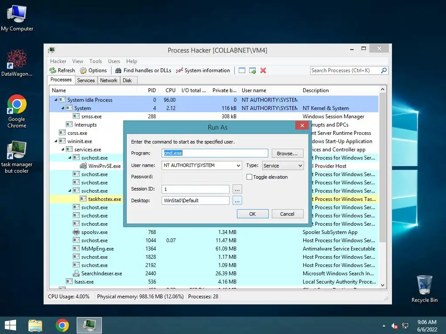Open System information graph icon
The width and height of the screenshot is (446, 334).
pyautogui.click(x=179, y=70)
